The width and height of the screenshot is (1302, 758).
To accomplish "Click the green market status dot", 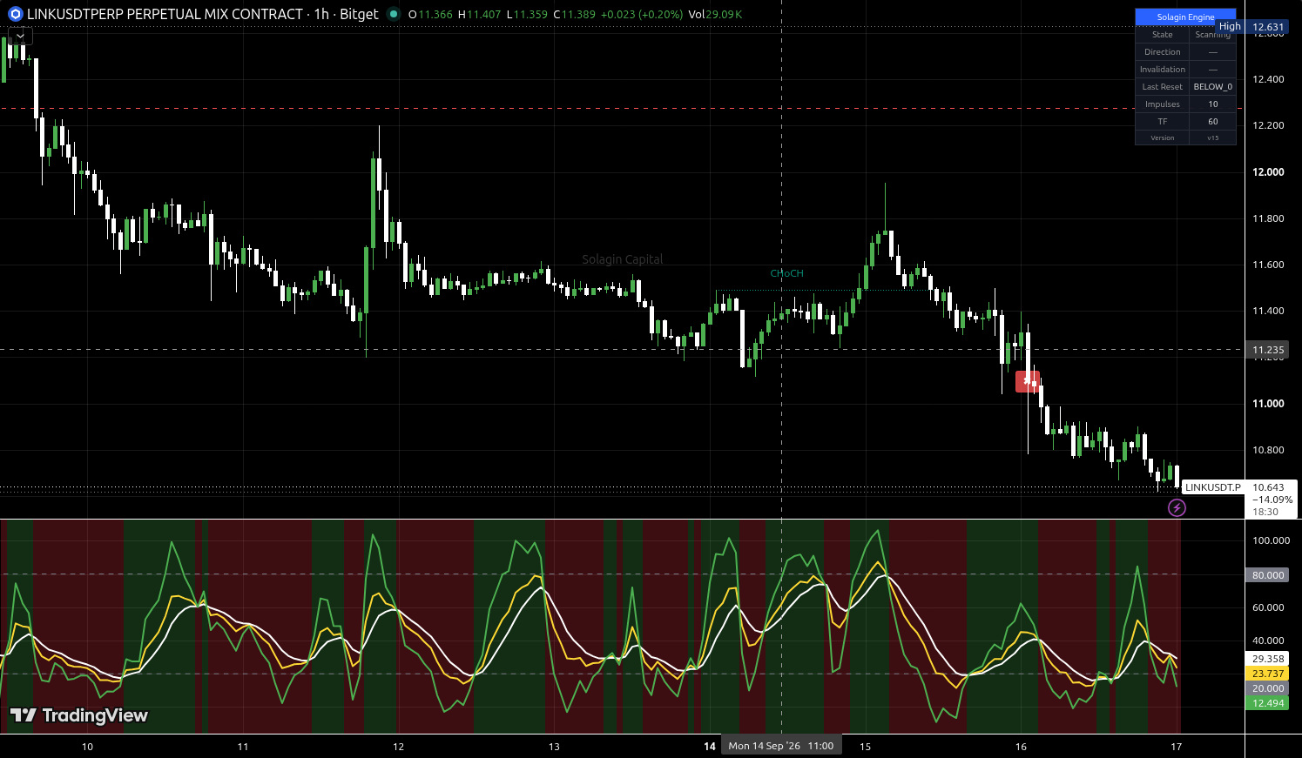I will click(x=394, y=14).
